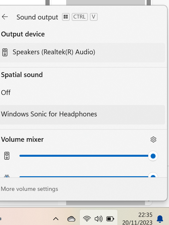
Task: Open notifications with the bell icon
Action: (x=160, y=219)
